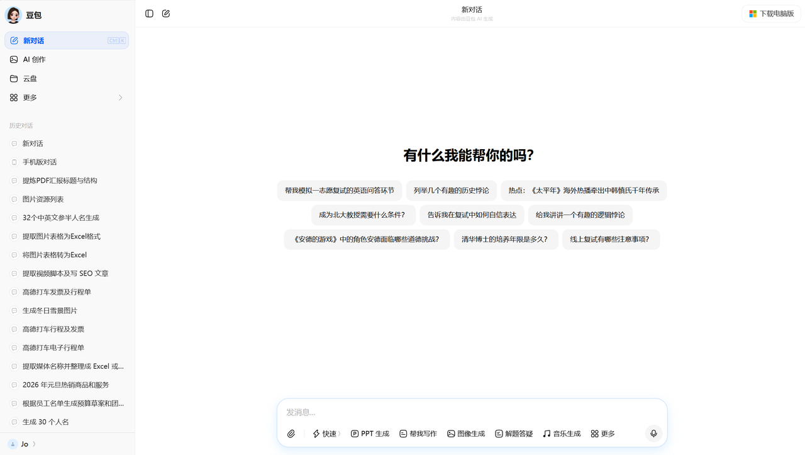
Task: Select the microphone voice input icon
Action: pos(653,434)
